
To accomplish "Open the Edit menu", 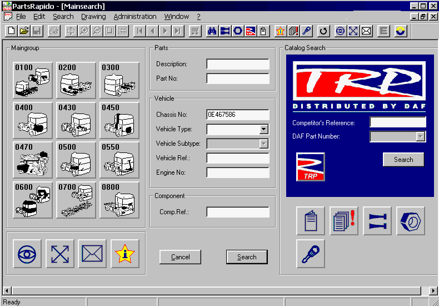I will 39,17.
